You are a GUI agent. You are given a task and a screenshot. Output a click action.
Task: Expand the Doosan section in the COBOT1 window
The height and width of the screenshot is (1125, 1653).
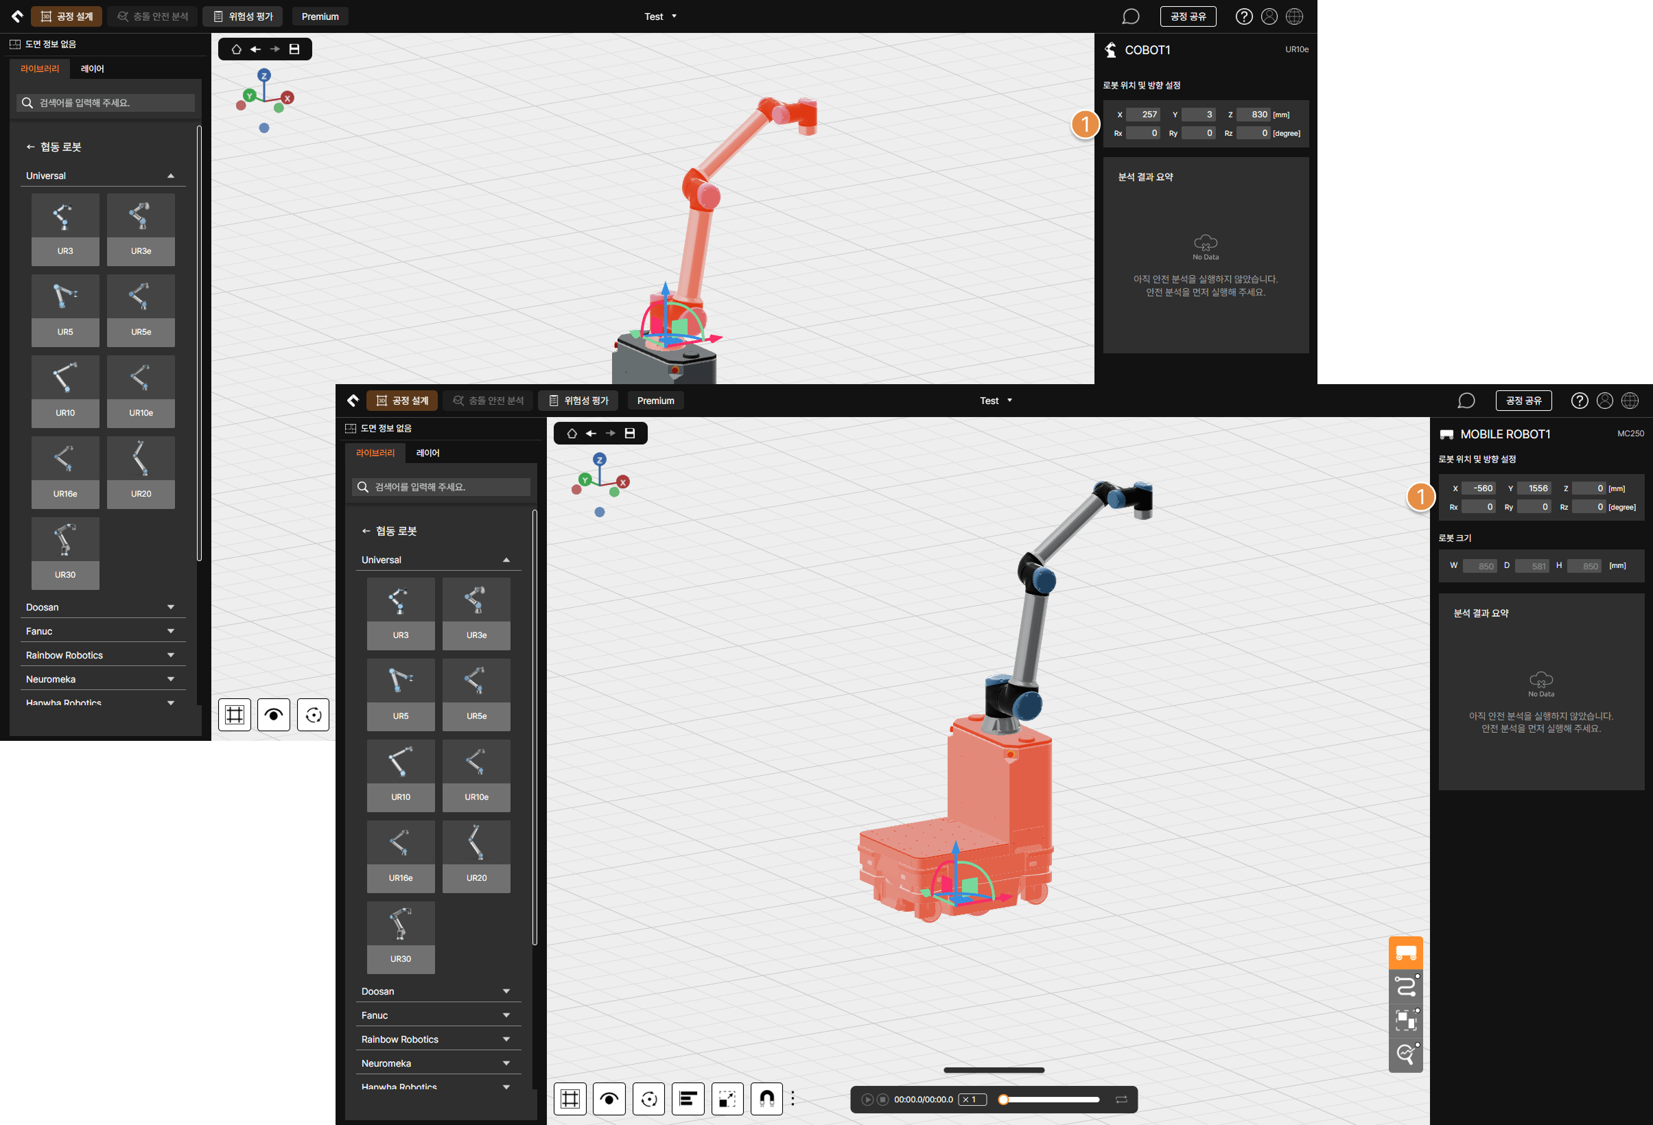point(102,607)
